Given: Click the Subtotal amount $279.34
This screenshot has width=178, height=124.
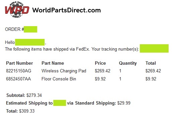Looking at the screenshot, I should [x=34, y=95].
